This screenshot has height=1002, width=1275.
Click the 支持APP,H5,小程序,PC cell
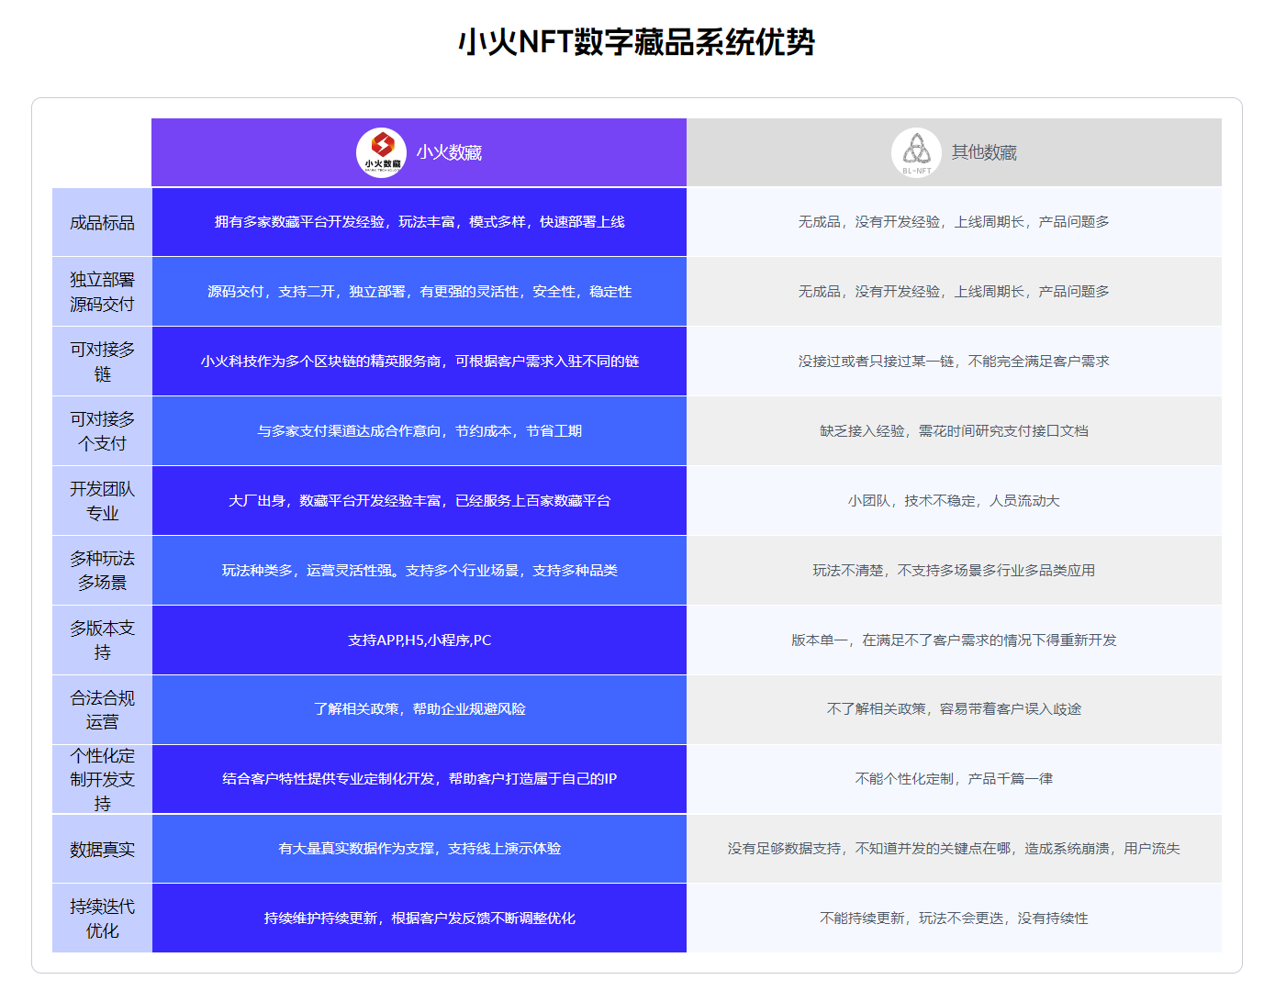click(x=419, y=640)
